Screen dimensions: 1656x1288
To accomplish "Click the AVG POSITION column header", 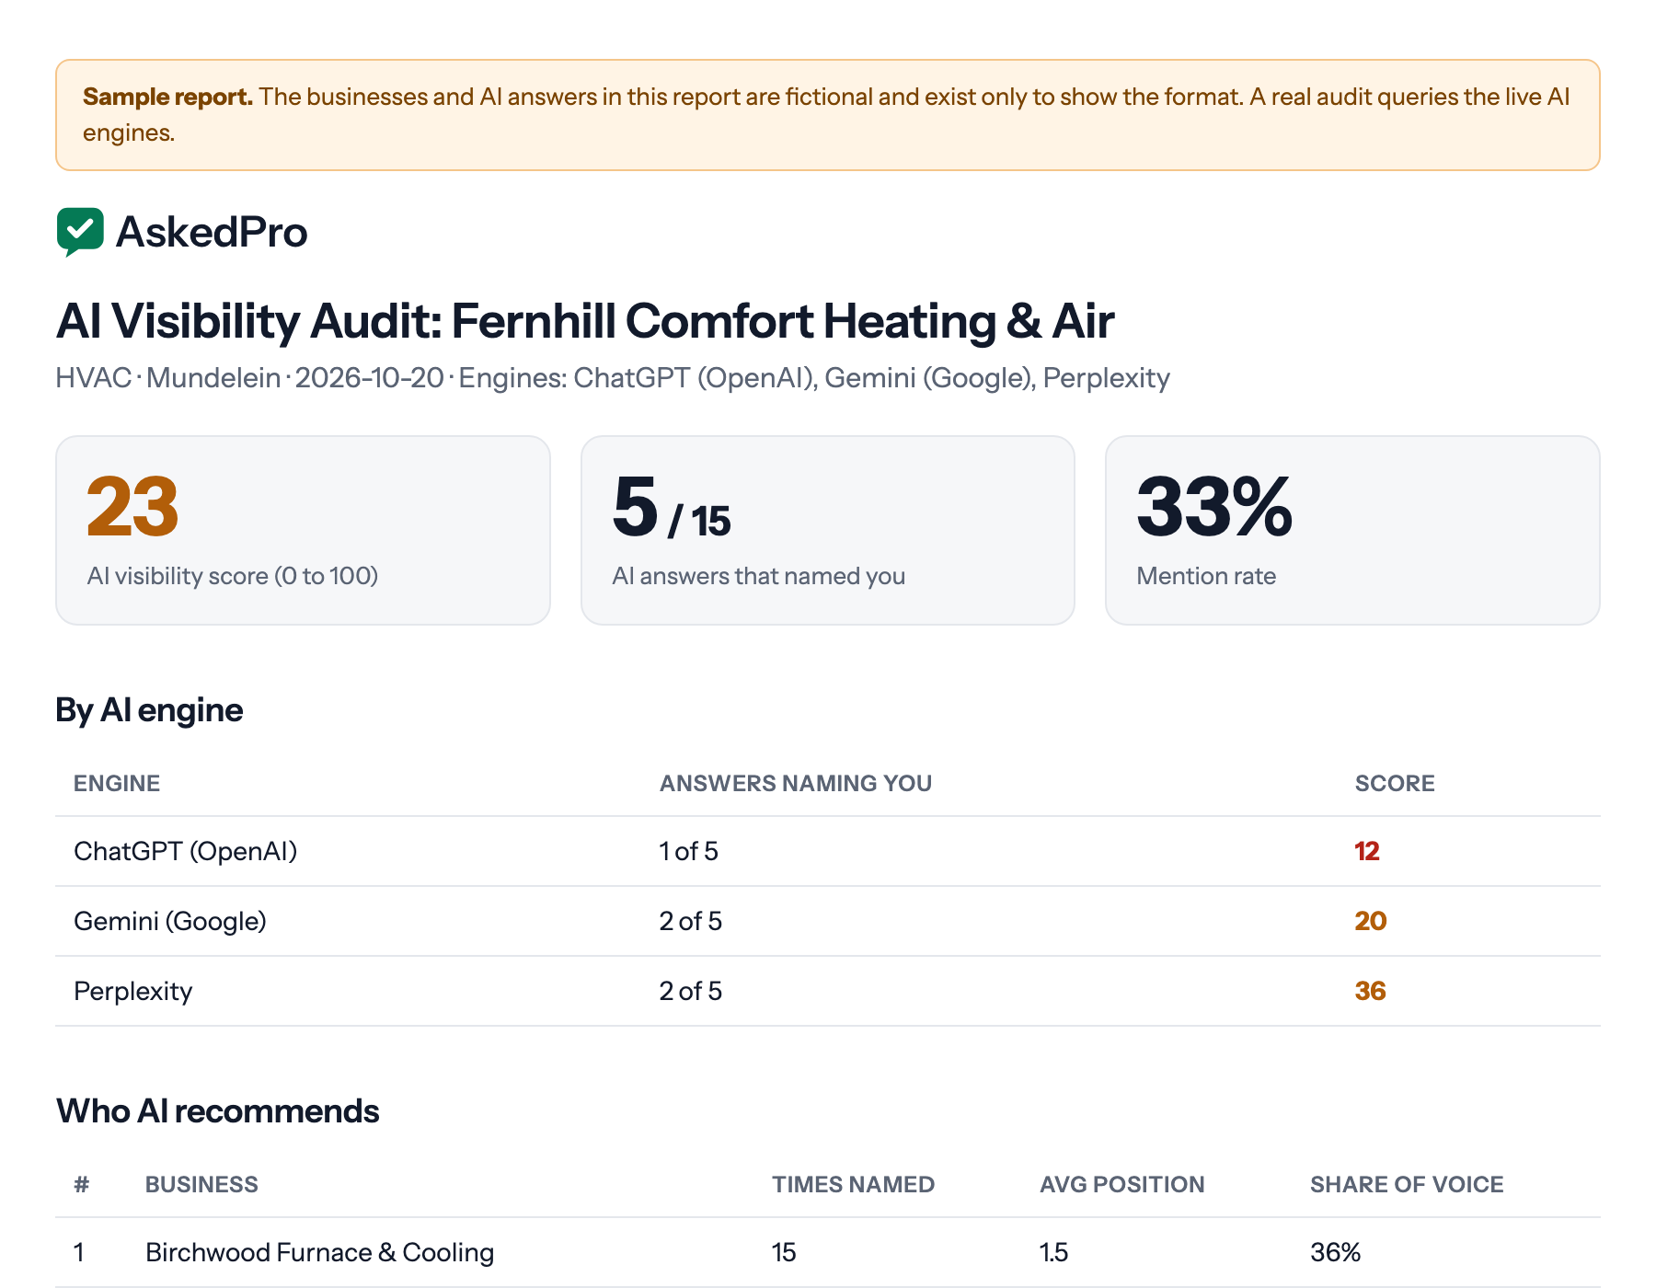I will (x=1122, y=1184).
